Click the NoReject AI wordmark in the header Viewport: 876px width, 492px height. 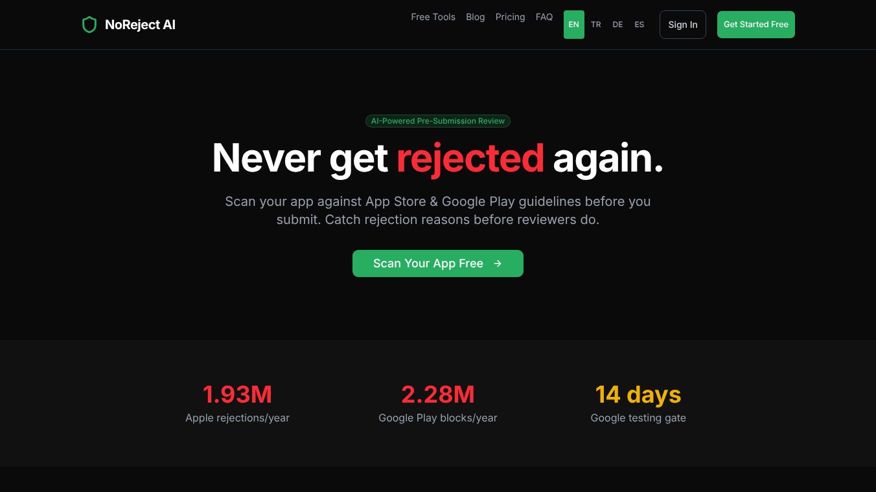[140, 25]
